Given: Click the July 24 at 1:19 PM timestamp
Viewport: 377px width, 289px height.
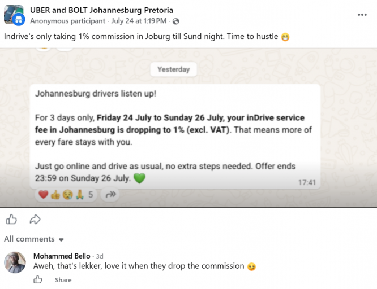Looking at the screenshot, I should (x=139, y=21).
